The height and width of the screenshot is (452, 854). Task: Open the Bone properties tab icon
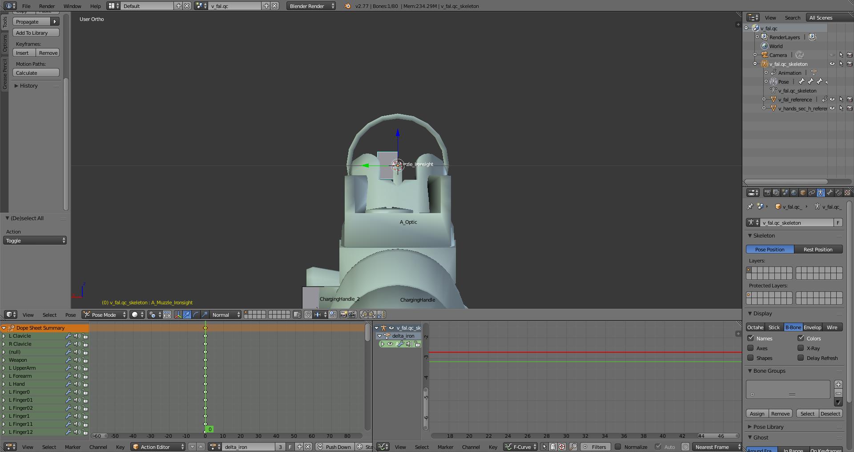tap(830, 193)
